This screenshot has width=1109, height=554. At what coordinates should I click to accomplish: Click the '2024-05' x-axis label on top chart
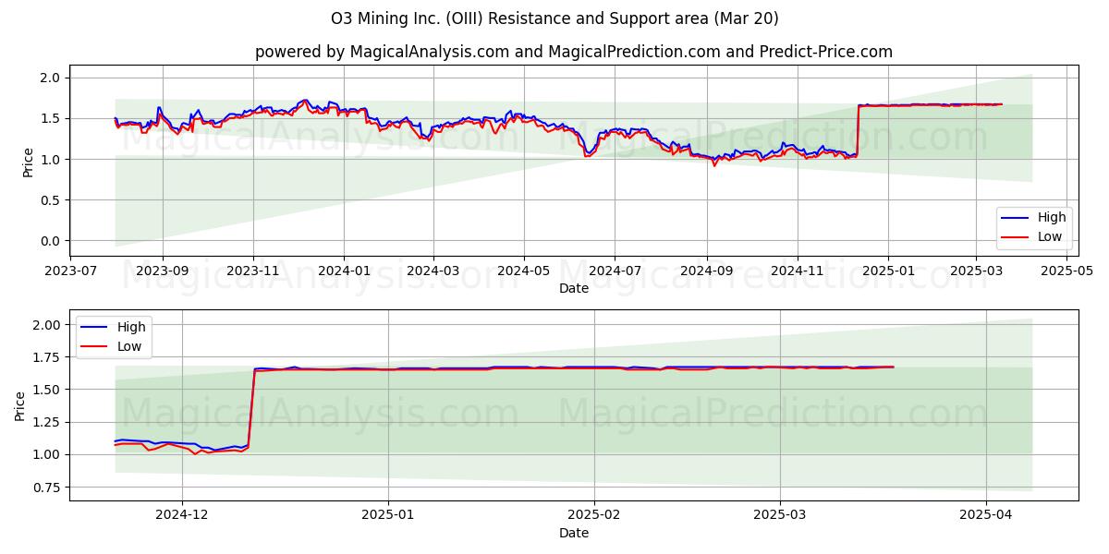click(524, 271)
